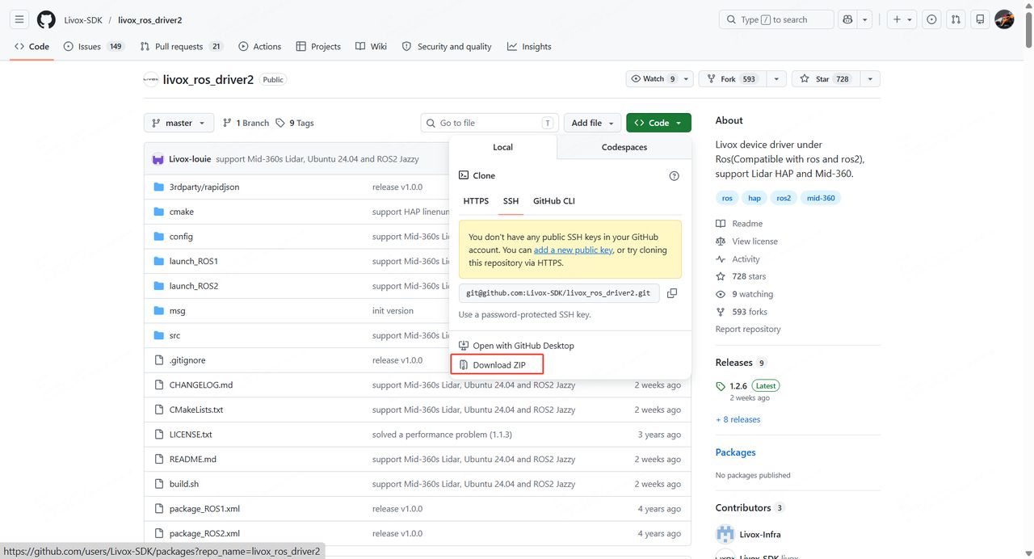Screen dimensions: 1034x559
Task: Select the 'mid-360' topic tag
Action: 820,198
